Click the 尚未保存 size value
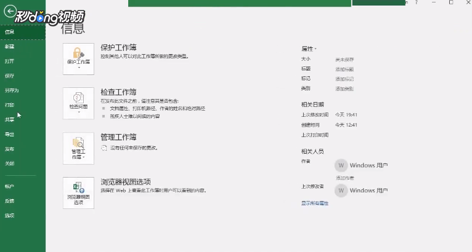The image size is (472, 252). (344, 60)
